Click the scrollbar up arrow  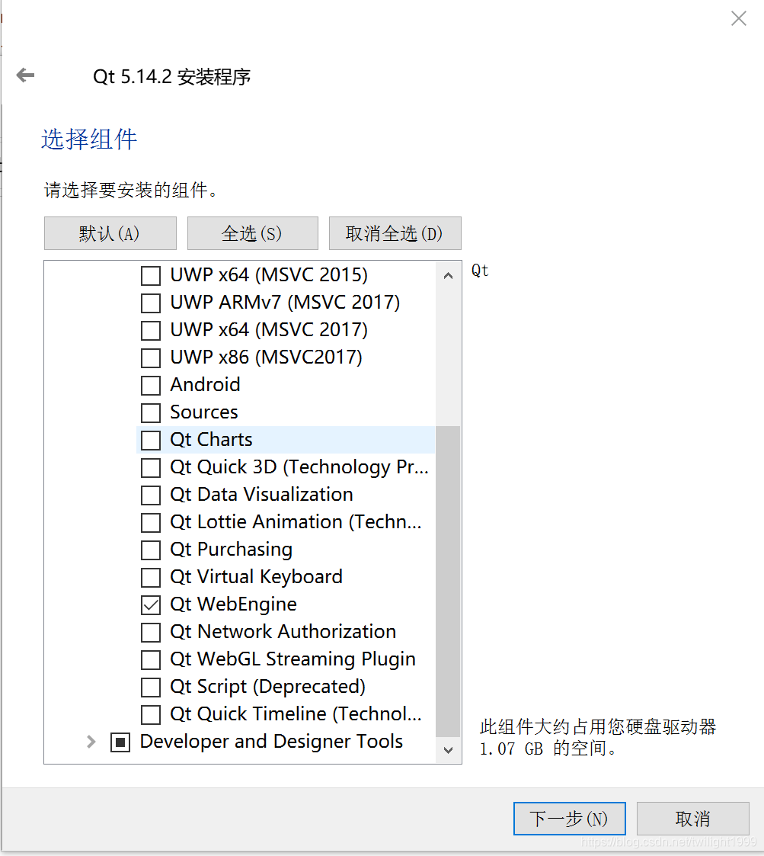click(448, 274)
